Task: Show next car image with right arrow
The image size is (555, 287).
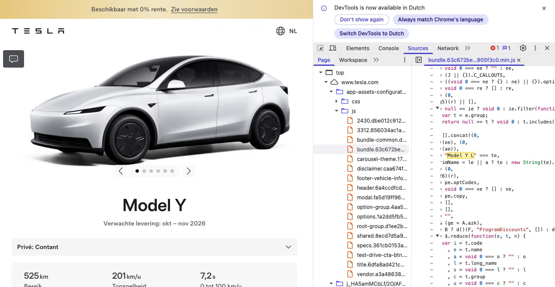Action: point(189,171)
